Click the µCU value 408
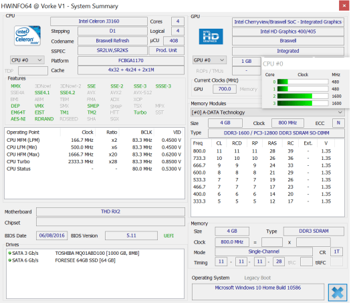351x303 pixels. click(x=174, y=41)
